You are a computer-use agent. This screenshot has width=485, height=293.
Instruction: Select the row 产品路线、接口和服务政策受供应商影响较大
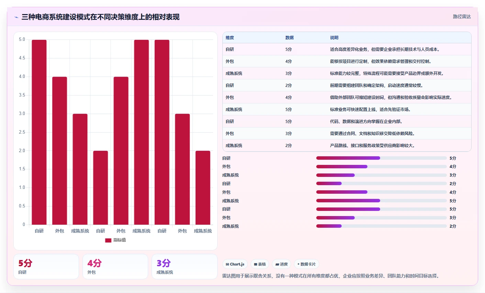click(x=347, y=145)
